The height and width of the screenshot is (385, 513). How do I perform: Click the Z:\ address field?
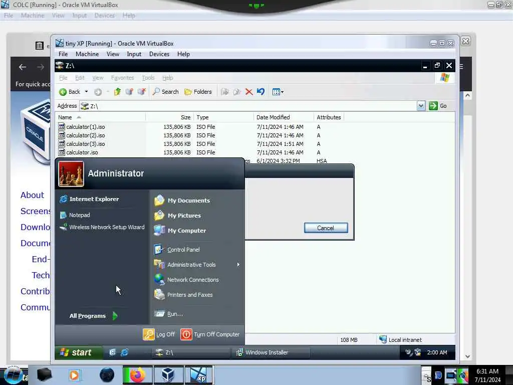coord(248,106)
